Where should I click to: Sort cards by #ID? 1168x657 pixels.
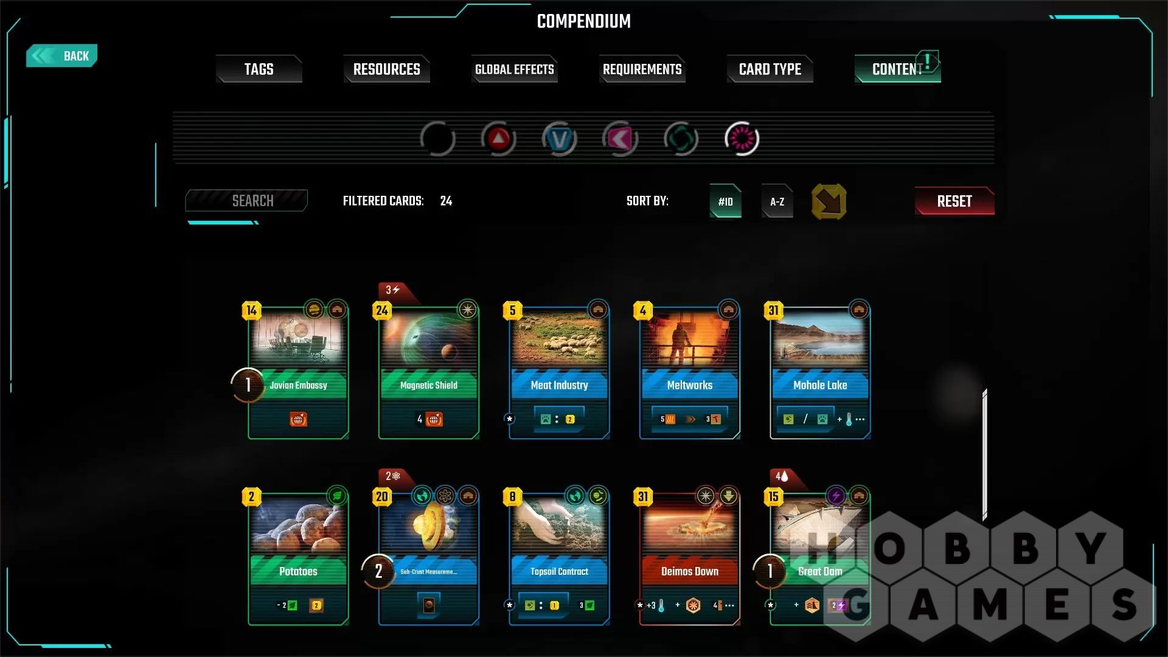(x=725, y=201)
